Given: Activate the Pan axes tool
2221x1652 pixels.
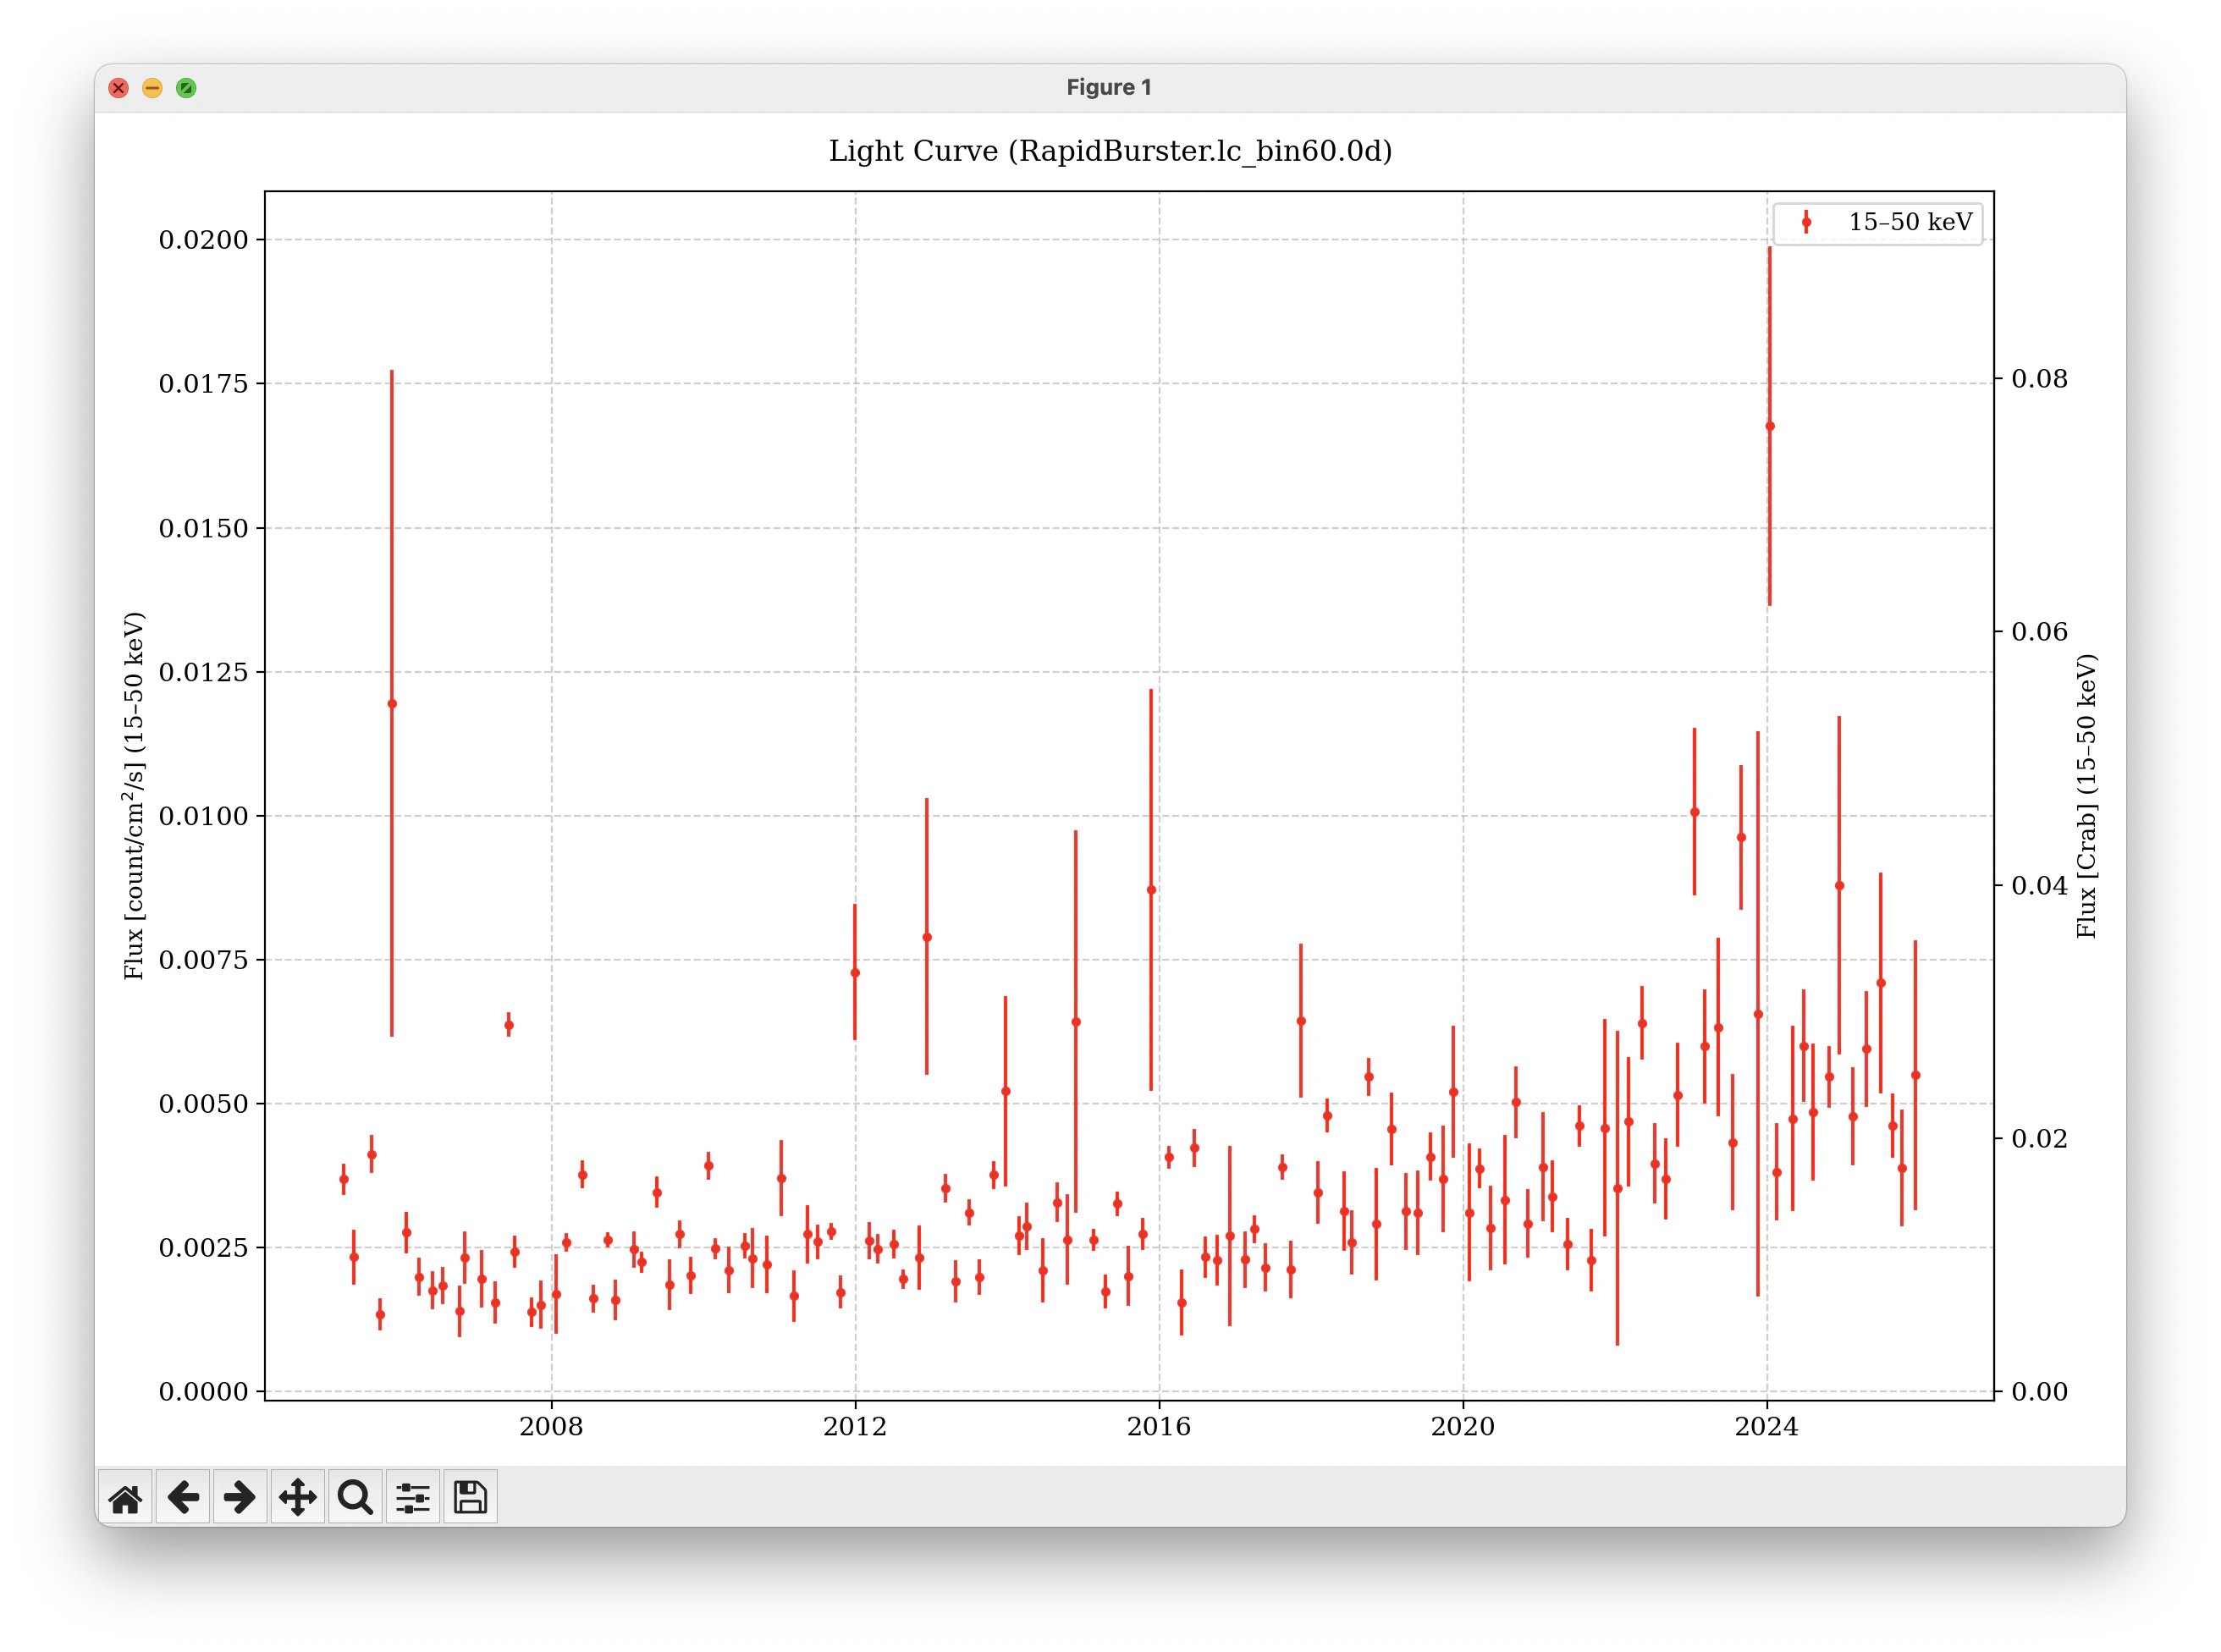Looking at the screenshot, I should (298, 1497).
